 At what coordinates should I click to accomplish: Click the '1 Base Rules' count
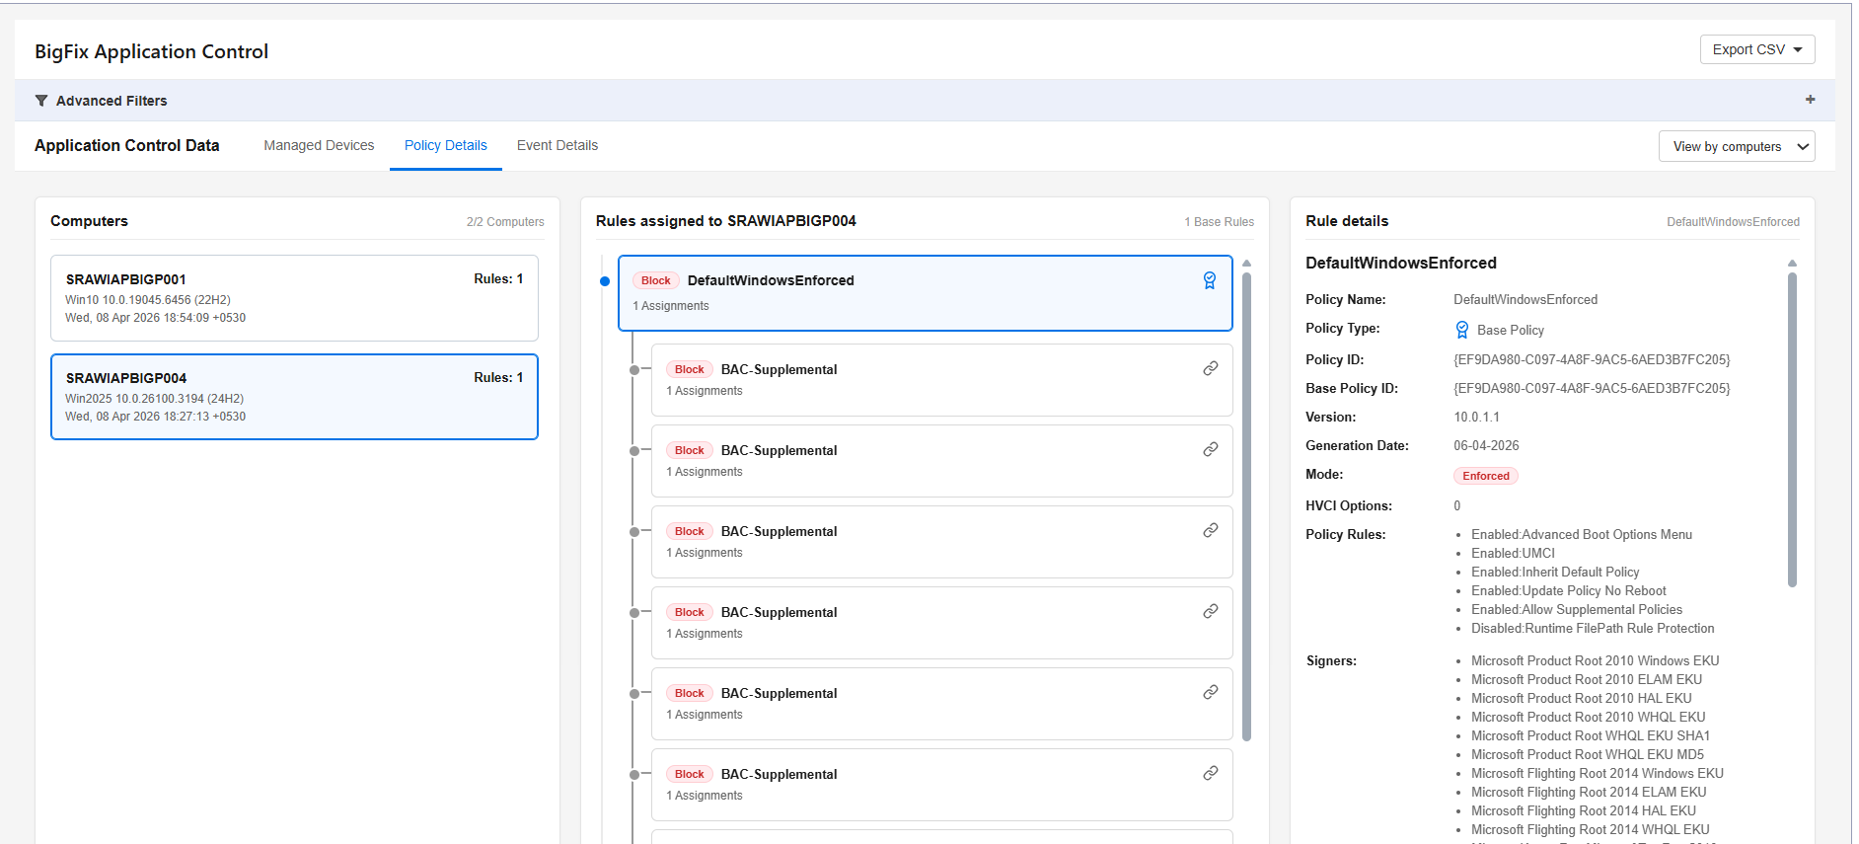click(x=1219, y=222)
